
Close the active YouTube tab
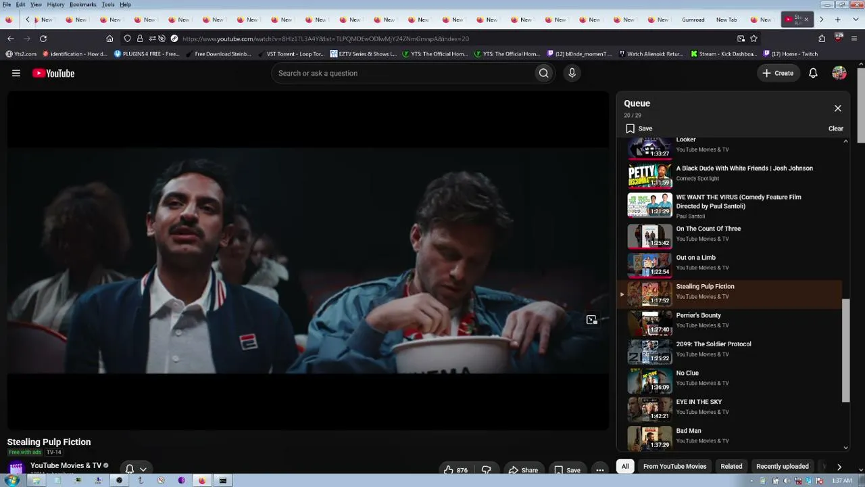point(806,20)
